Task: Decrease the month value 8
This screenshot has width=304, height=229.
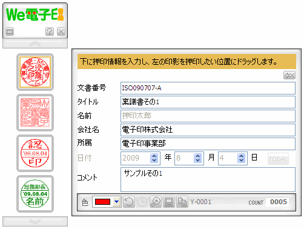Action: click(x=198, y=161)
